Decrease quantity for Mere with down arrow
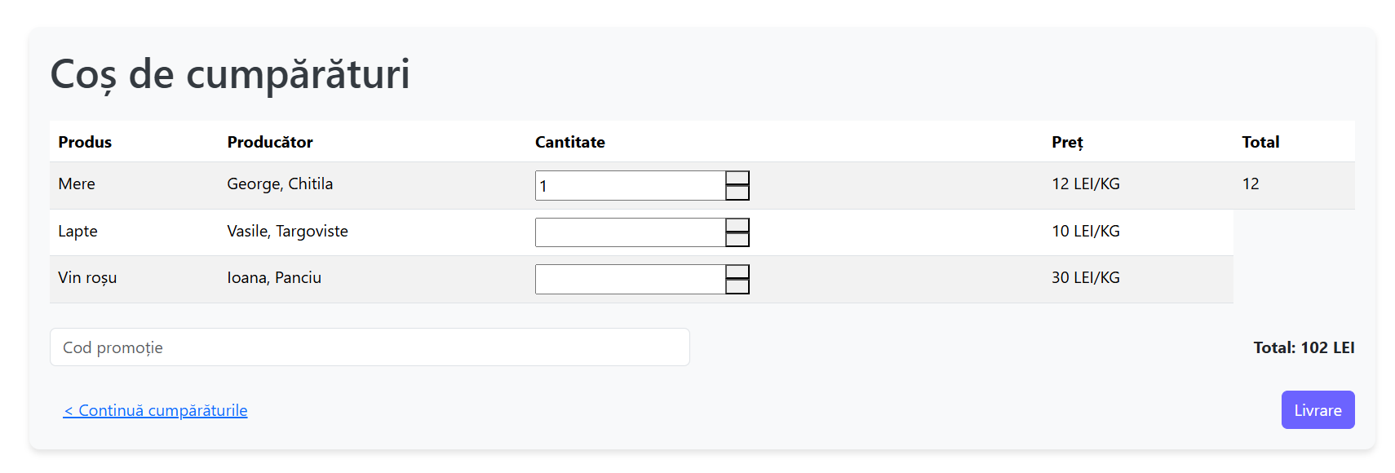Viewport: 1395px width, 473px height. click(x=737, y=192)
